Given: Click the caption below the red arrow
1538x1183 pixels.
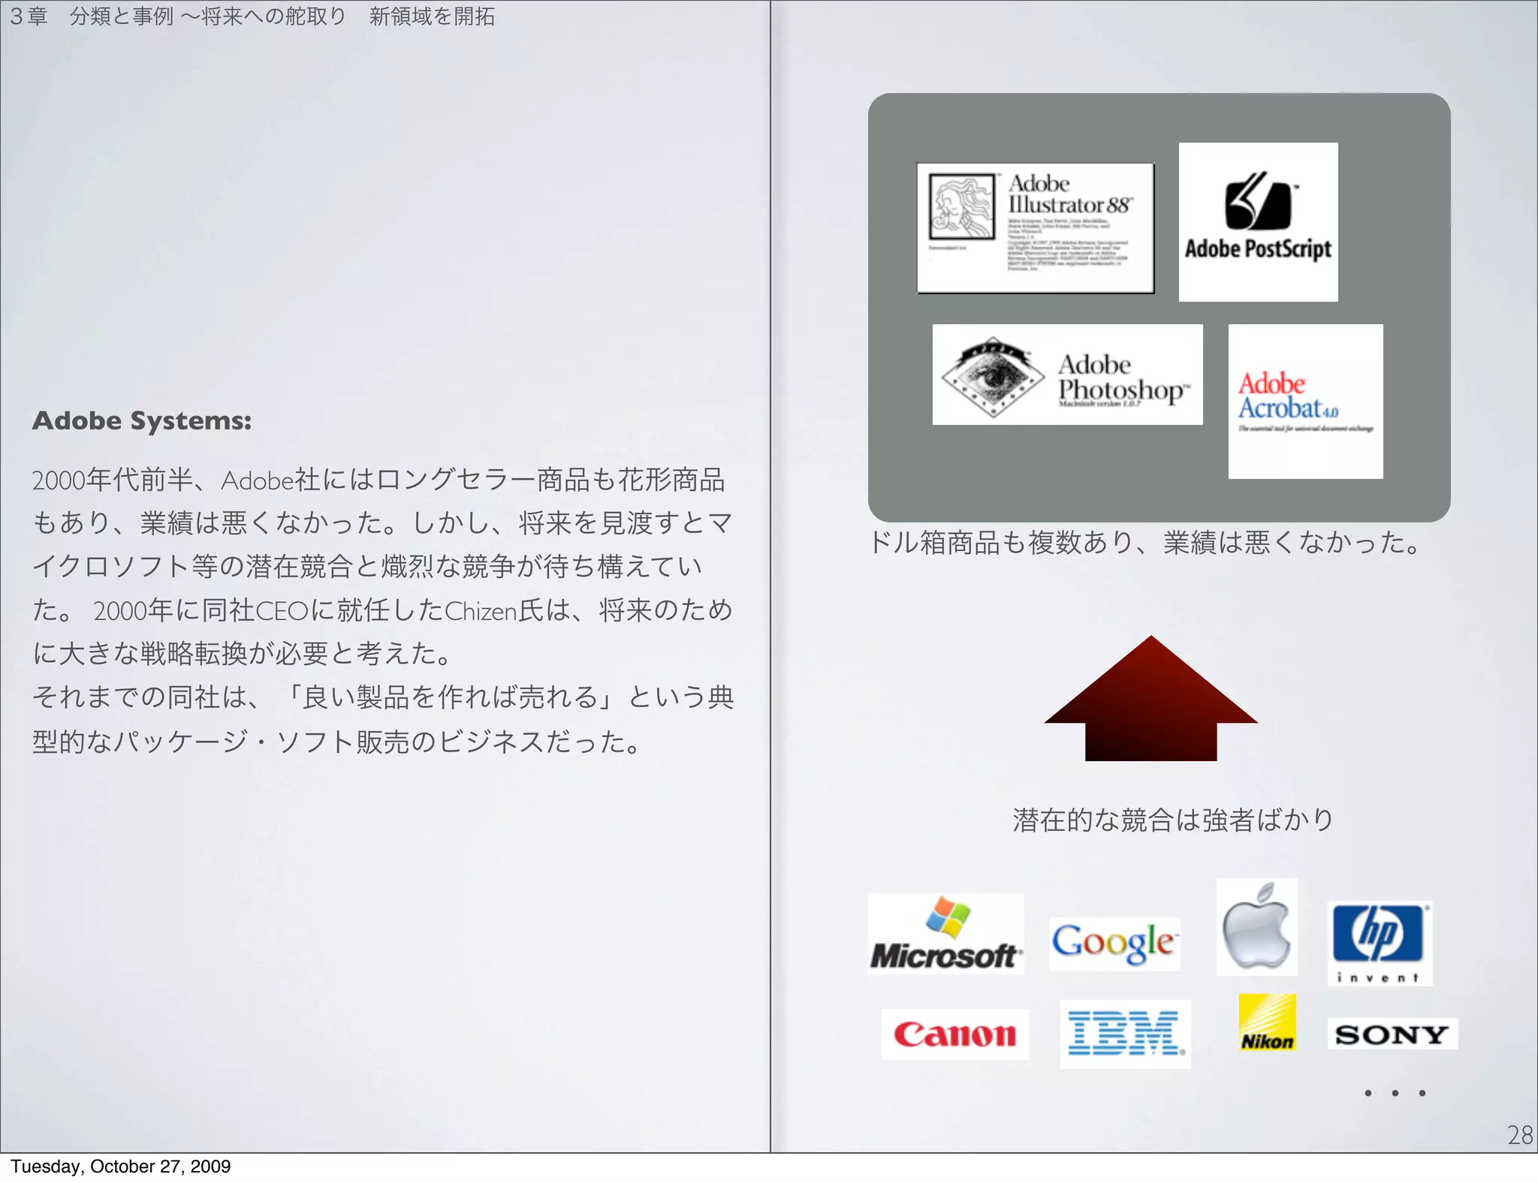Looking at the screenshot, I should [1172, 820].
